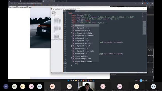This screenshot has width=162, height=91.
Task: Click the Sublime Text minimap viewport
Action: pos(144,28)
